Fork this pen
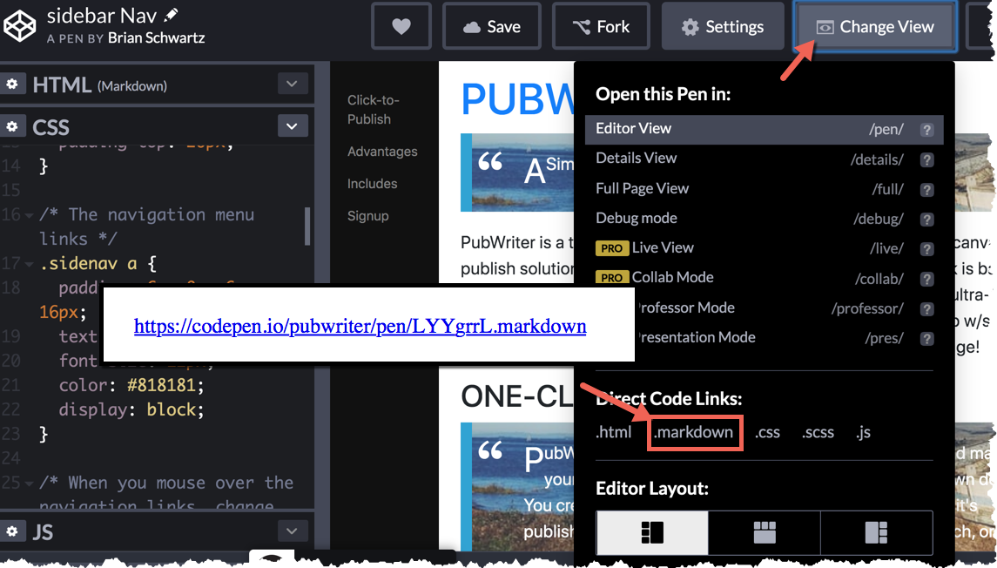Screen dimensions: 997x568 click(601, 26)
